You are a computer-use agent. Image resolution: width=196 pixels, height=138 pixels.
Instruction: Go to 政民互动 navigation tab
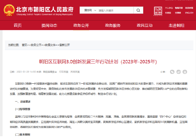(x=145, y=26)
